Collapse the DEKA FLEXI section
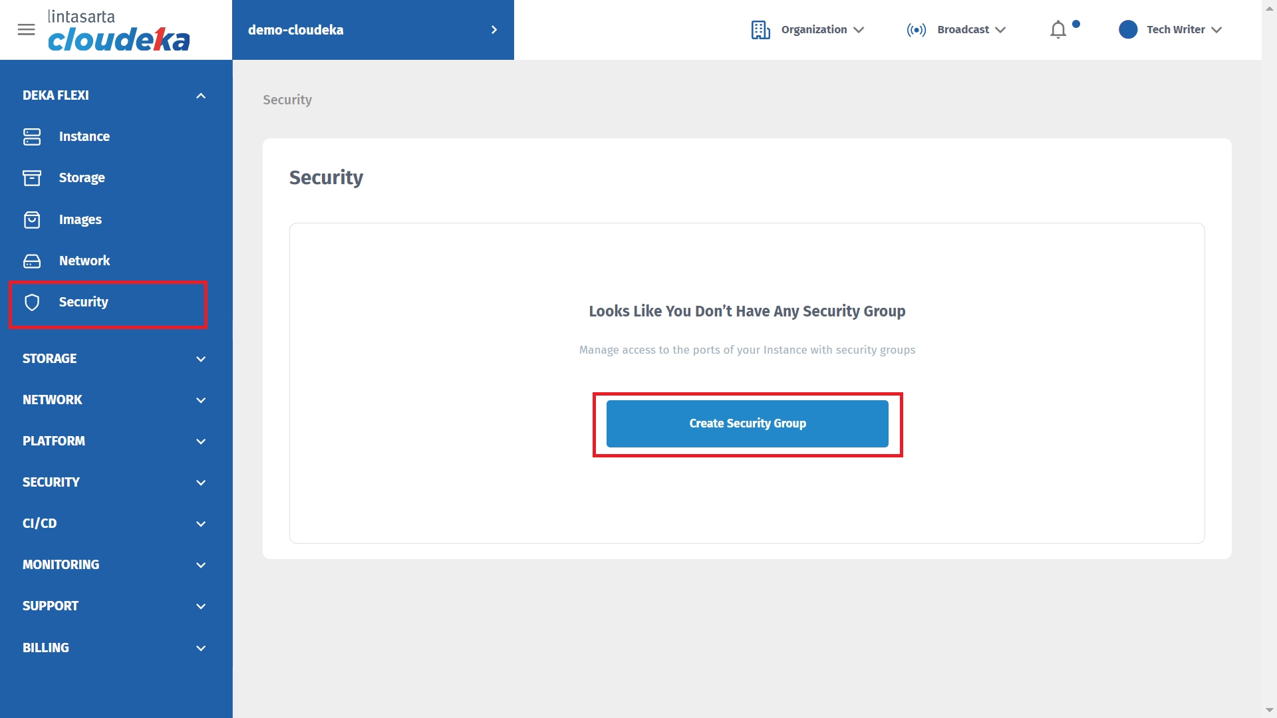This screenshot has width=1277, height=718. coord(201,96)
